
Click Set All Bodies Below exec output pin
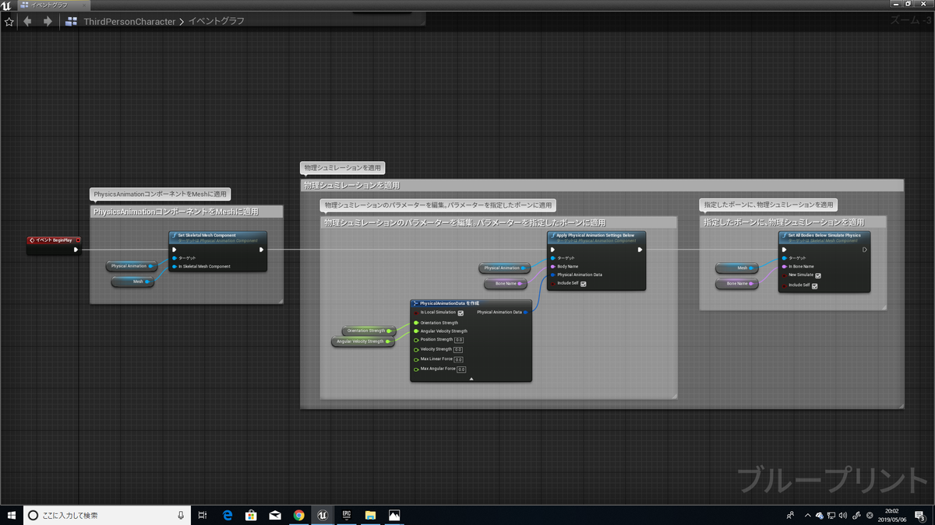pyautogui.click(x=865, y=250)
